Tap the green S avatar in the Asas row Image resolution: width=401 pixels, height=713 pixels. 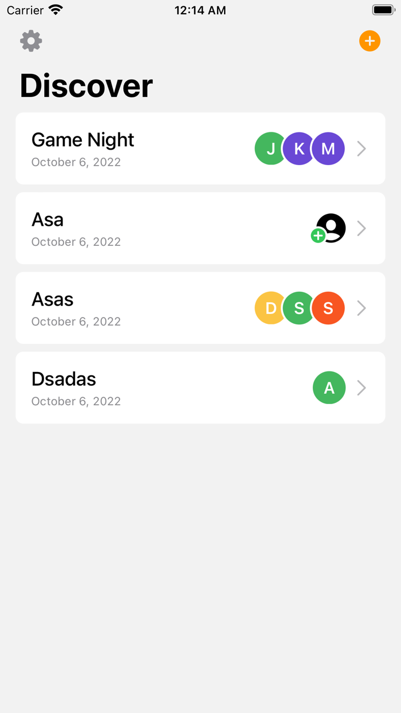point(299,308)
